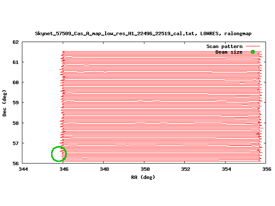Click the 'RA (deg)' axis label
Screen dimensions: 275x206
(143, 177)
